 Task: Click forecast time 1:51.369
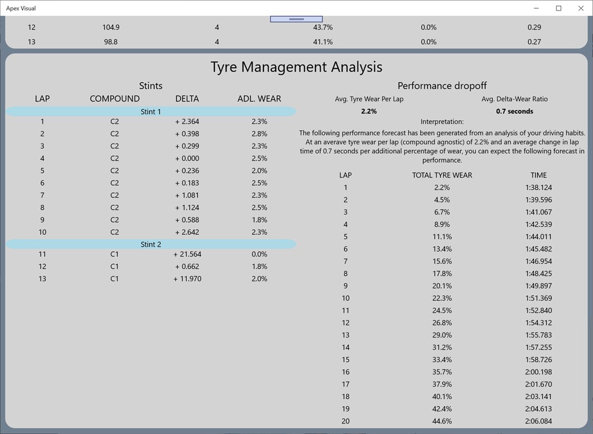coord(538,298)
